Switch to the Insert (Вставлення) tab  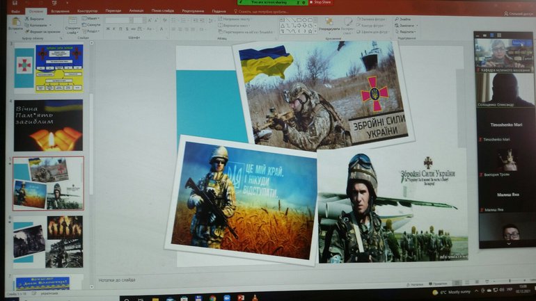point(60,11)
